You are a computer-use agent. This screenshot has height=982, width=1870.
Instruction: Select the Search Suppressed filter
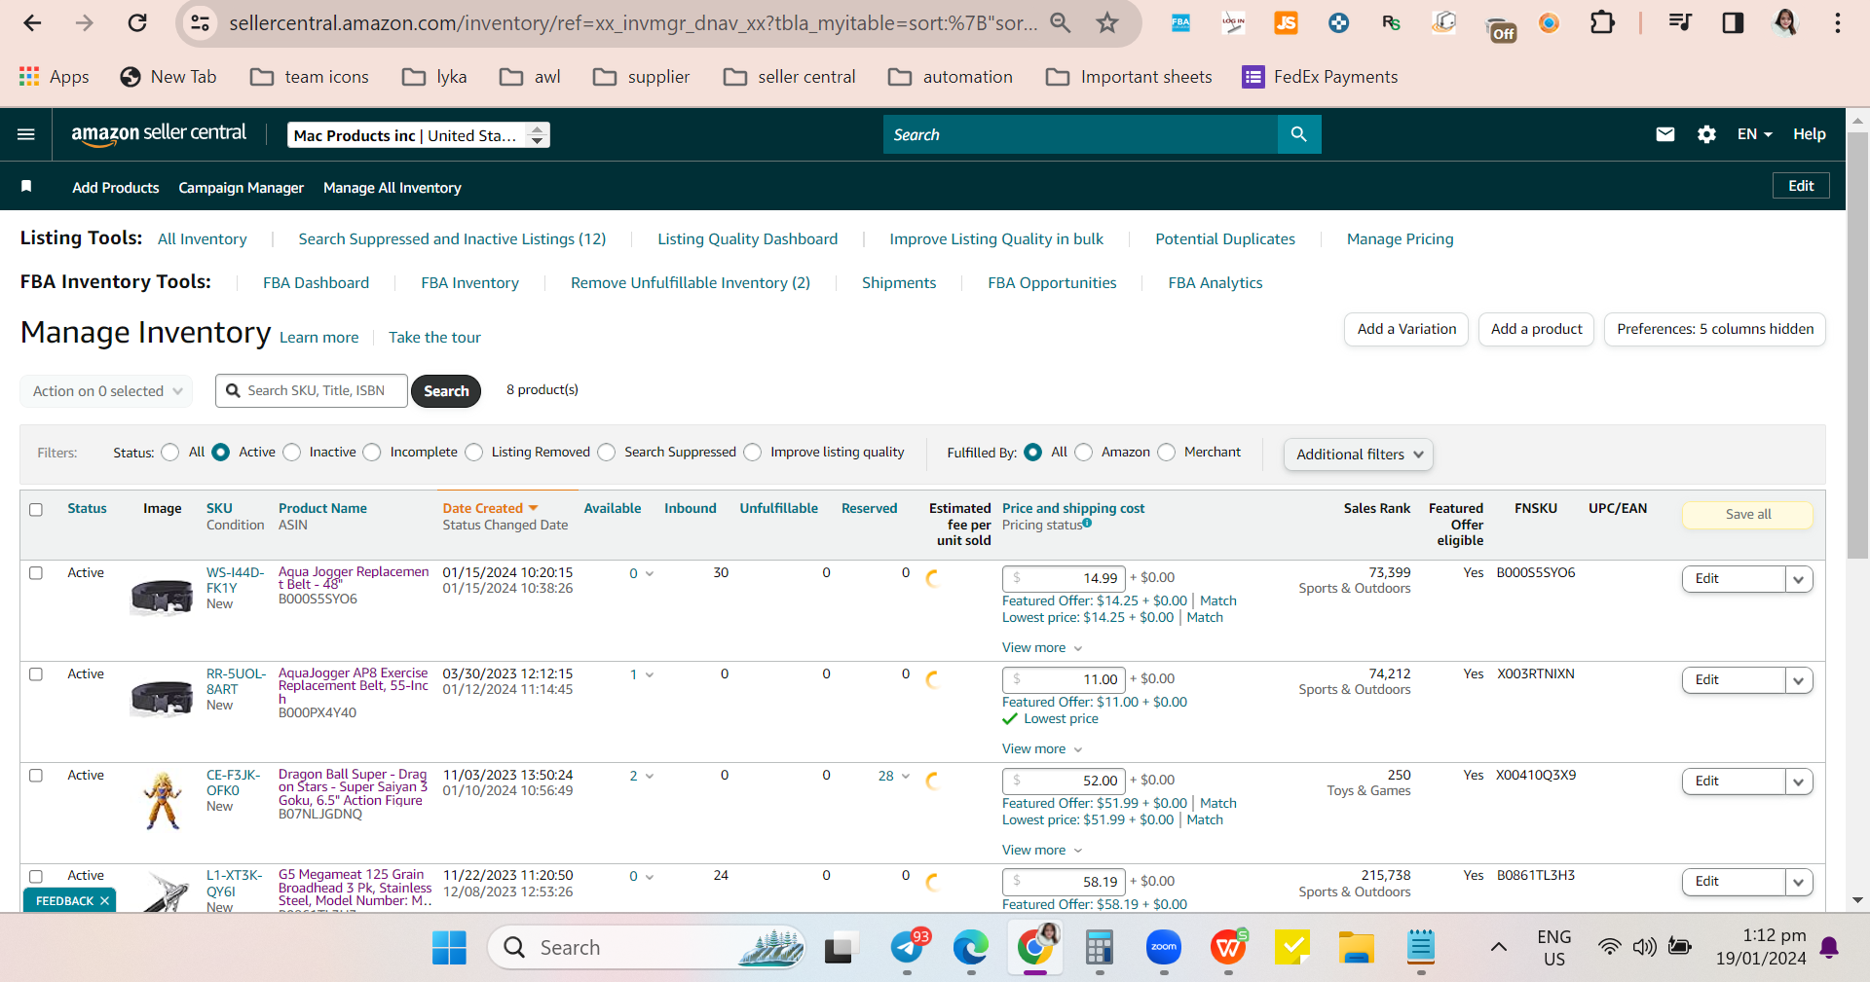607,453
